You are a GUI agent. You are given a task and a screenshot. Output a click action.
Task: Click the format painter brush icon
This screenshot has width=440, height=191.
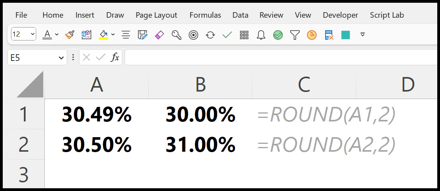coord(70,35)
